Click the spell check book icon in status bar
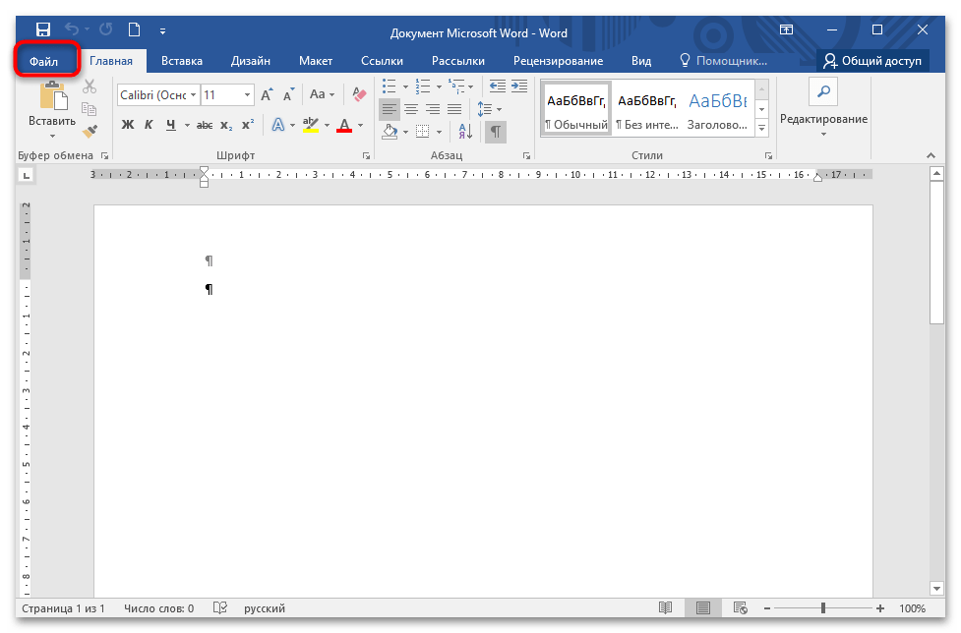The image size is (961, 633). coord(220,607)
